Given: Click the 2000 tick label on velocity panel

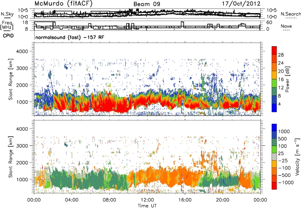Looking at the screenshot, I should [22, 163].
